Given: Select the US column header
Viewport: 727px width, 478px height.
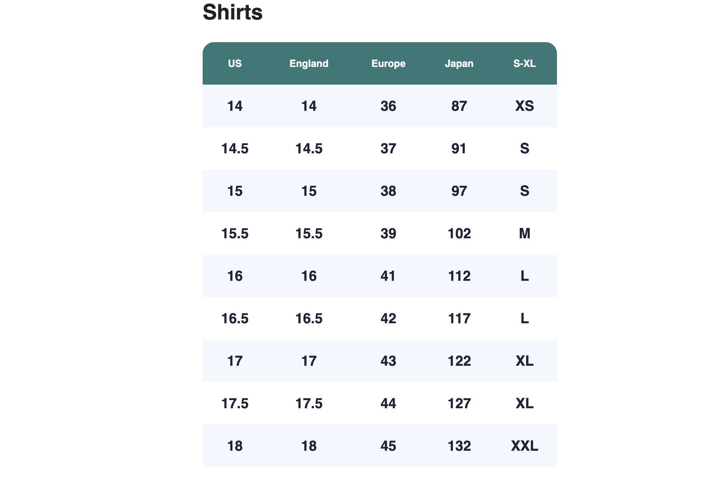Looking at the screenshot, I should [235, 63].
